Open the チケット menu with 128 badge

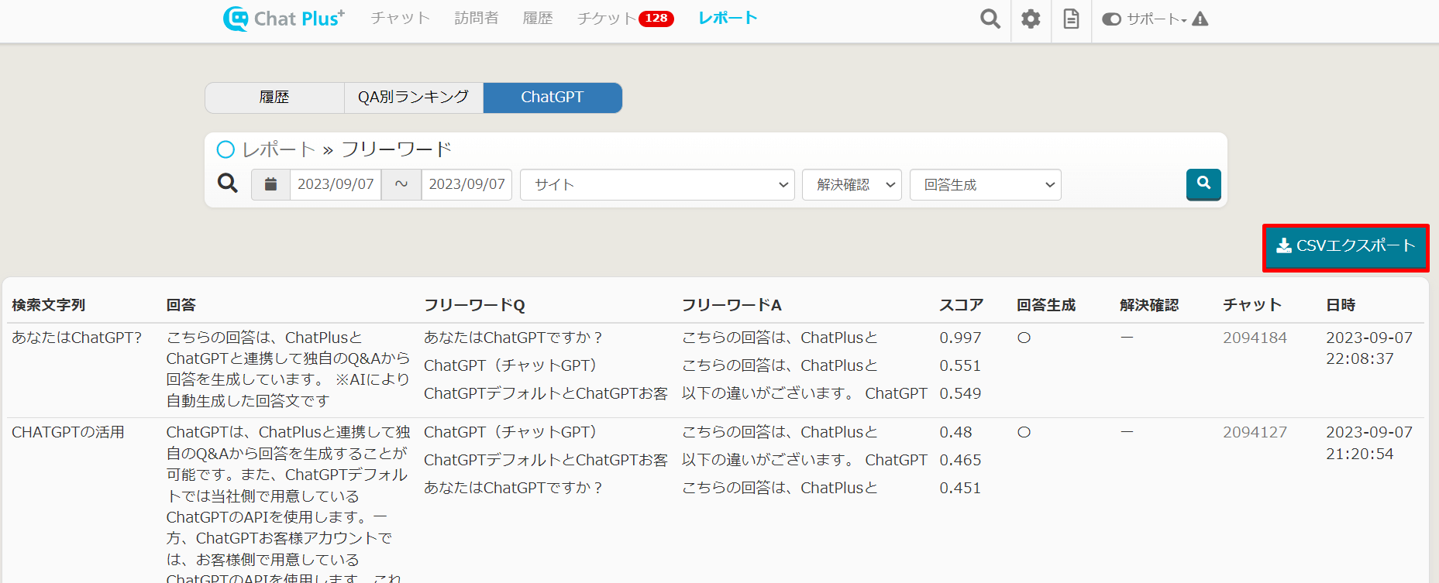[625, 18]
